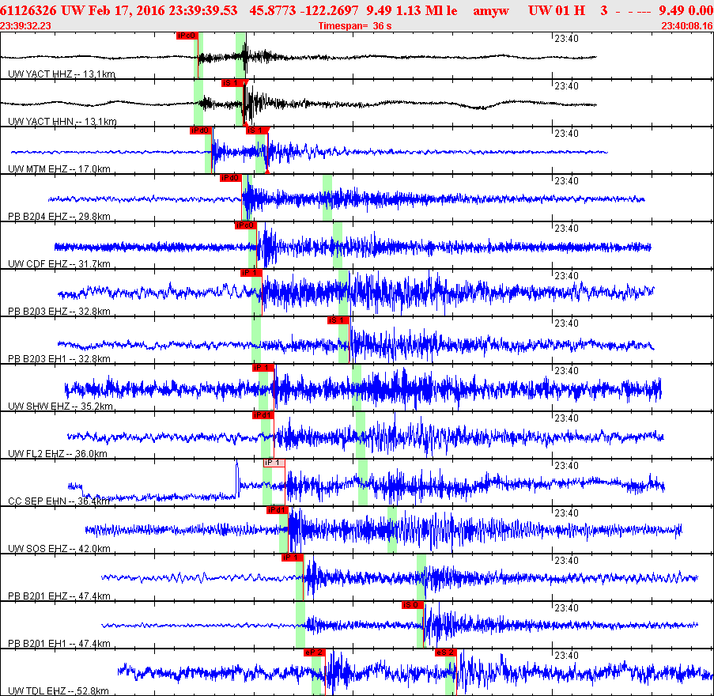Click the 'UW TDL EHZ -- 52.8km' label
The width and height of the screenshot is (714, 696).
(x=59, y=691)
